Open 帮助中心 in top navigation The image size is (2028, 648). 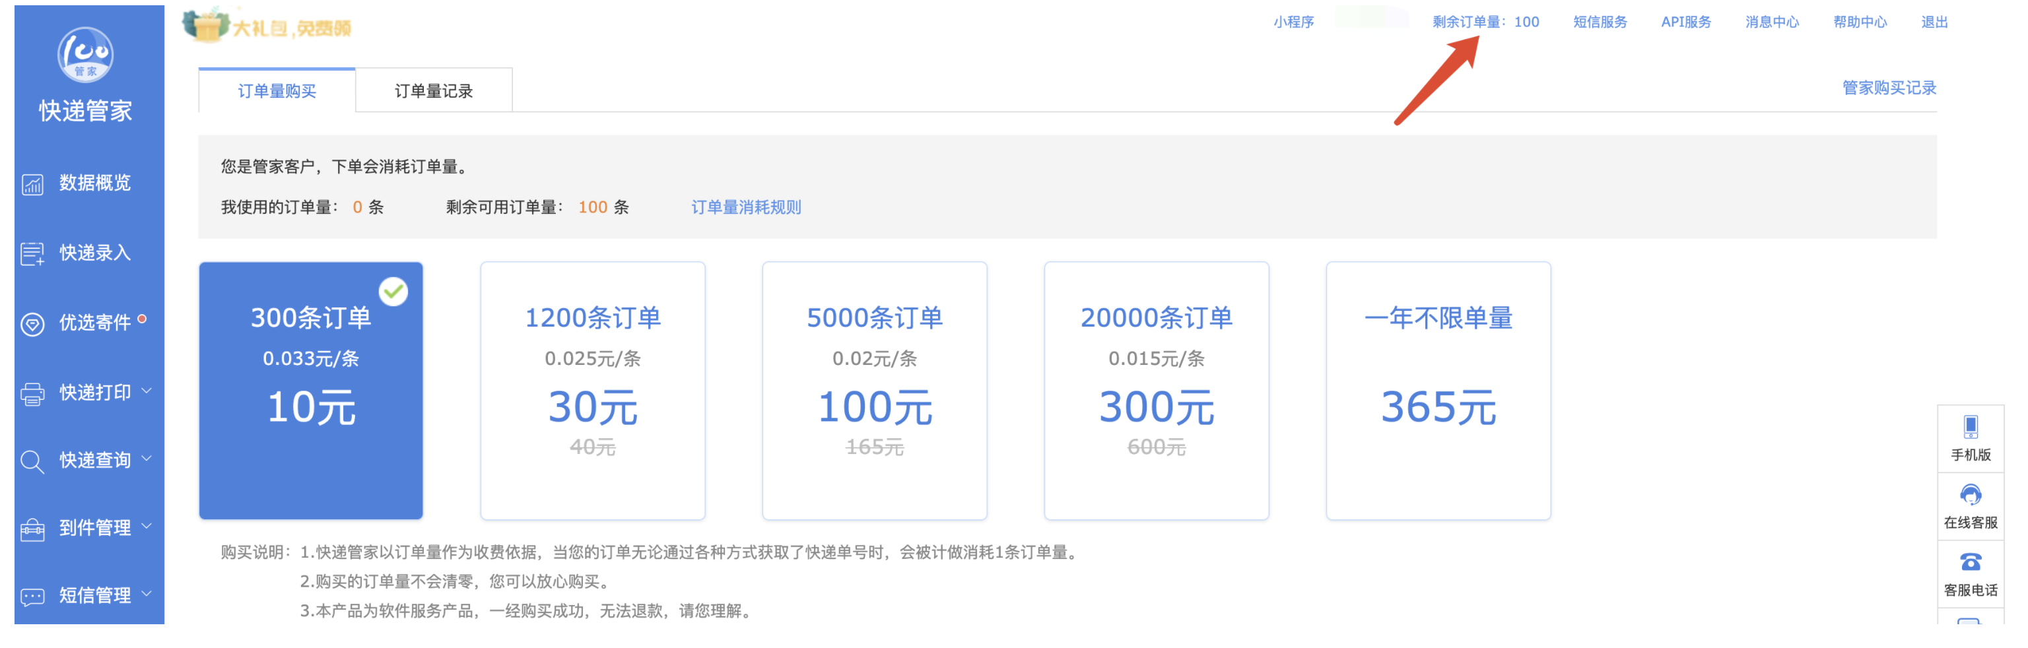(1859, 22)
